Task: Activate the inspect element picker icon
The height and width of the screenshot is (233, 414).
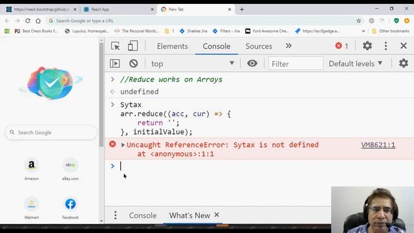Action: point(115,46)
